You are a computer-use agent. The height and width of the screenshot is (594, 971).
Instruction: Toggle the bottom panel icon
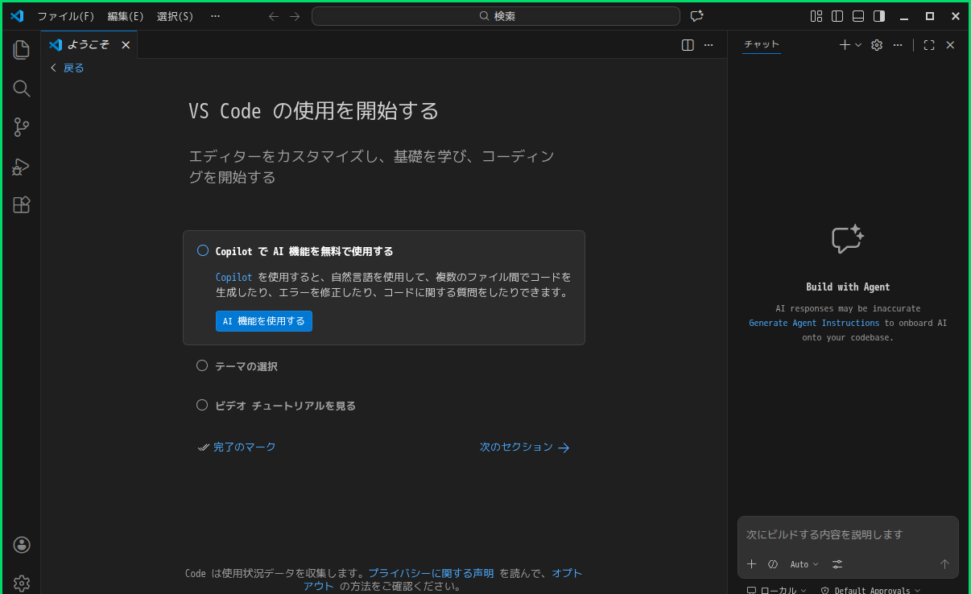coord(858,16)
